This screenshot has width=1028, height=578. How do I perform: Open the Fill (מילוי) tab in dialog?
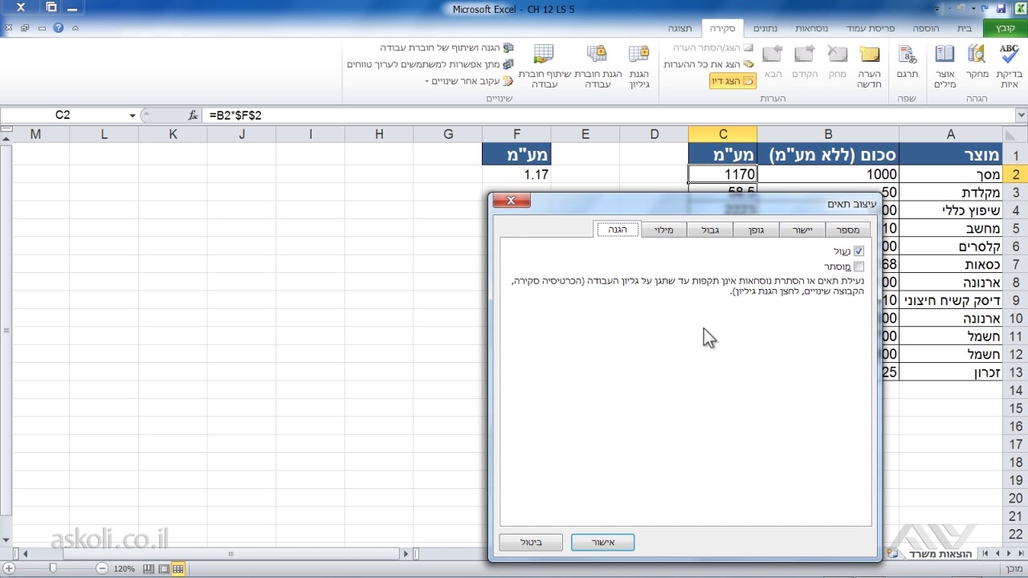click(x=664, y=230)
